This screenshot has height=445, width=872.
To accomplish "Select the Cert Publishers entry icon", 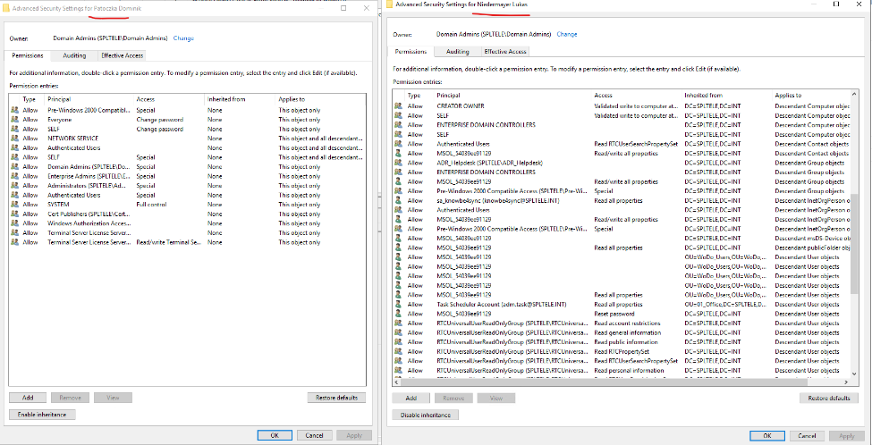I will 14,214.
